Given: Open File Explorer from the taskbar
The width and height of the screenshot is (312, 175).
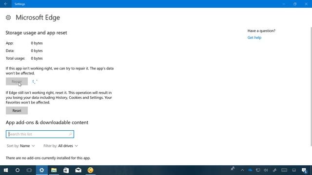Looking at the screenshot, I should (54, 170).
